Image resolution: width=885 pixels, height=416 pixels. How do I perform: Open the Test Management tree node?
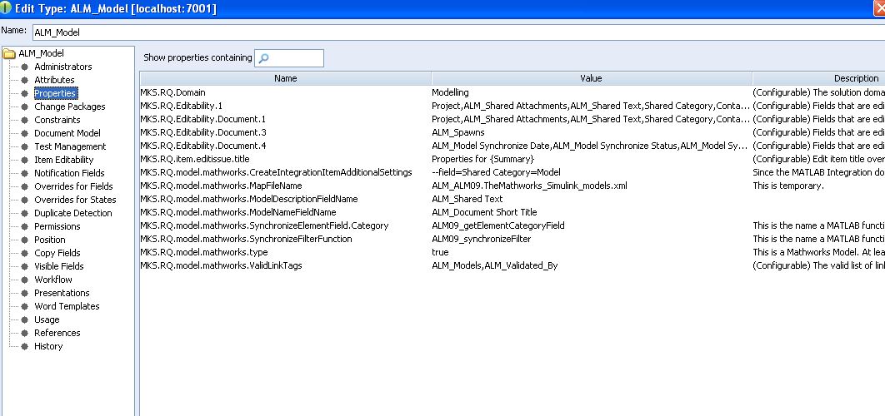[70, 146]
